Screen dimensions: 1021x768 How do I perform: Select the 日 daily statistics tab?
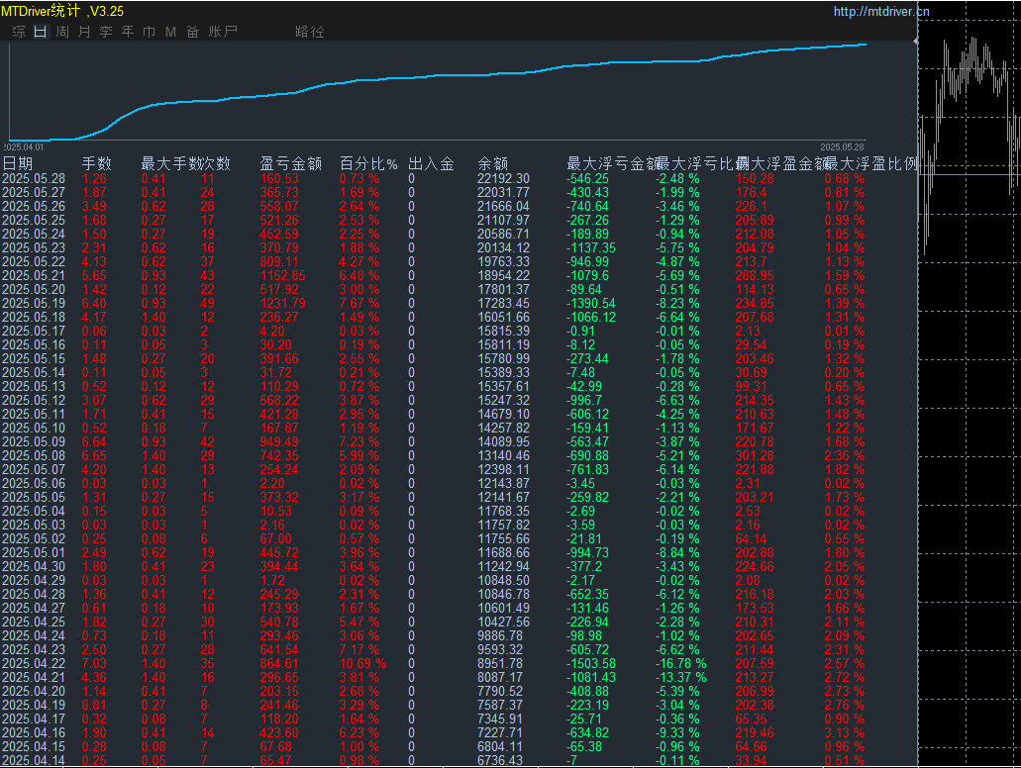(40, 32)
